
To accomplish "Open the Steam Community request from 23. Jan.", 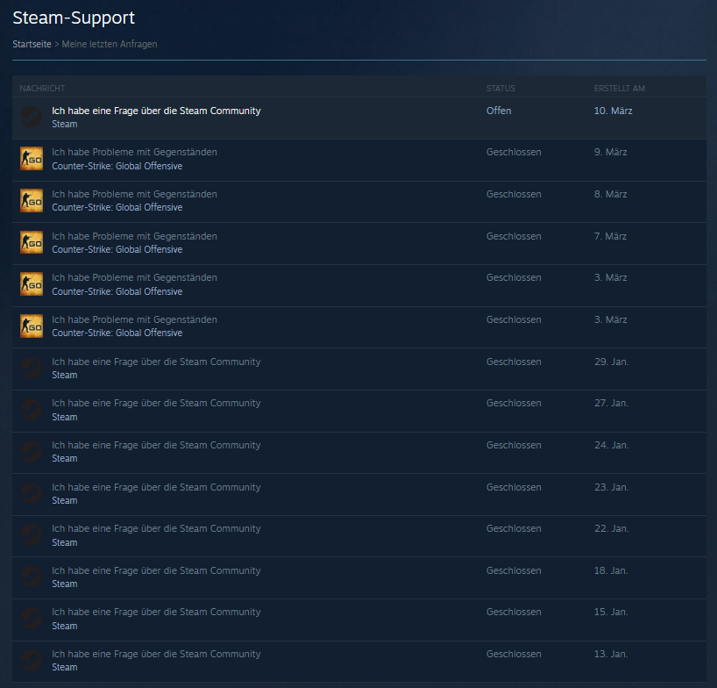I will (x=156, y=487).
